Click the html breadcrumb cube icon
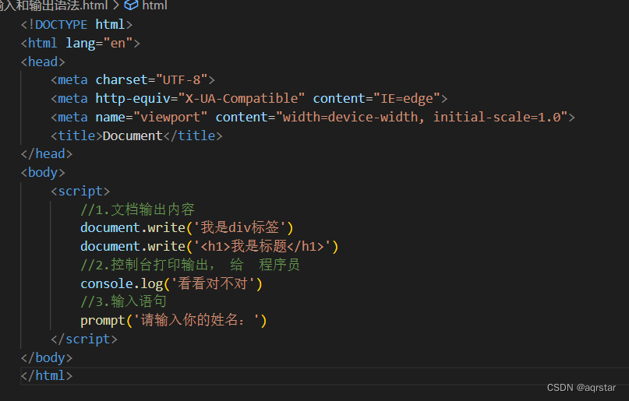 131,5
